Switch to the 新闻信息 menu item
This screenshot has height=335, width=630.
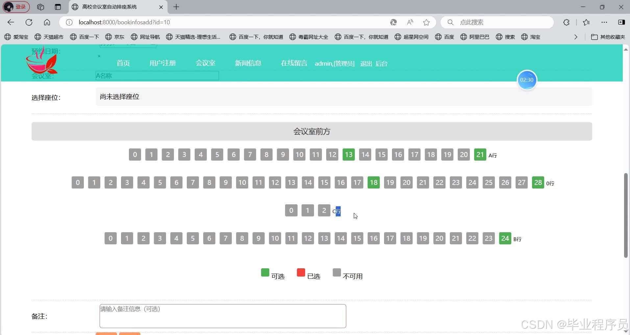[x=248, y=63]
